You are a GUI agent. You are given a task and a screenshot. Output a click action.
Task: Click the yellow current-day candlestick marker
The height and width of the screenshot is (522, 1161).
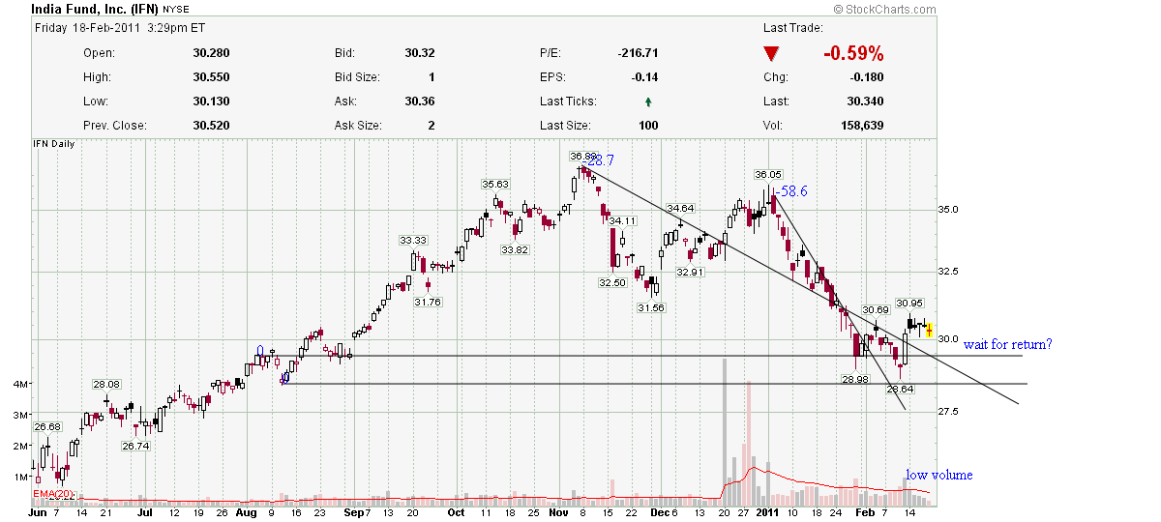coord(929,330)
